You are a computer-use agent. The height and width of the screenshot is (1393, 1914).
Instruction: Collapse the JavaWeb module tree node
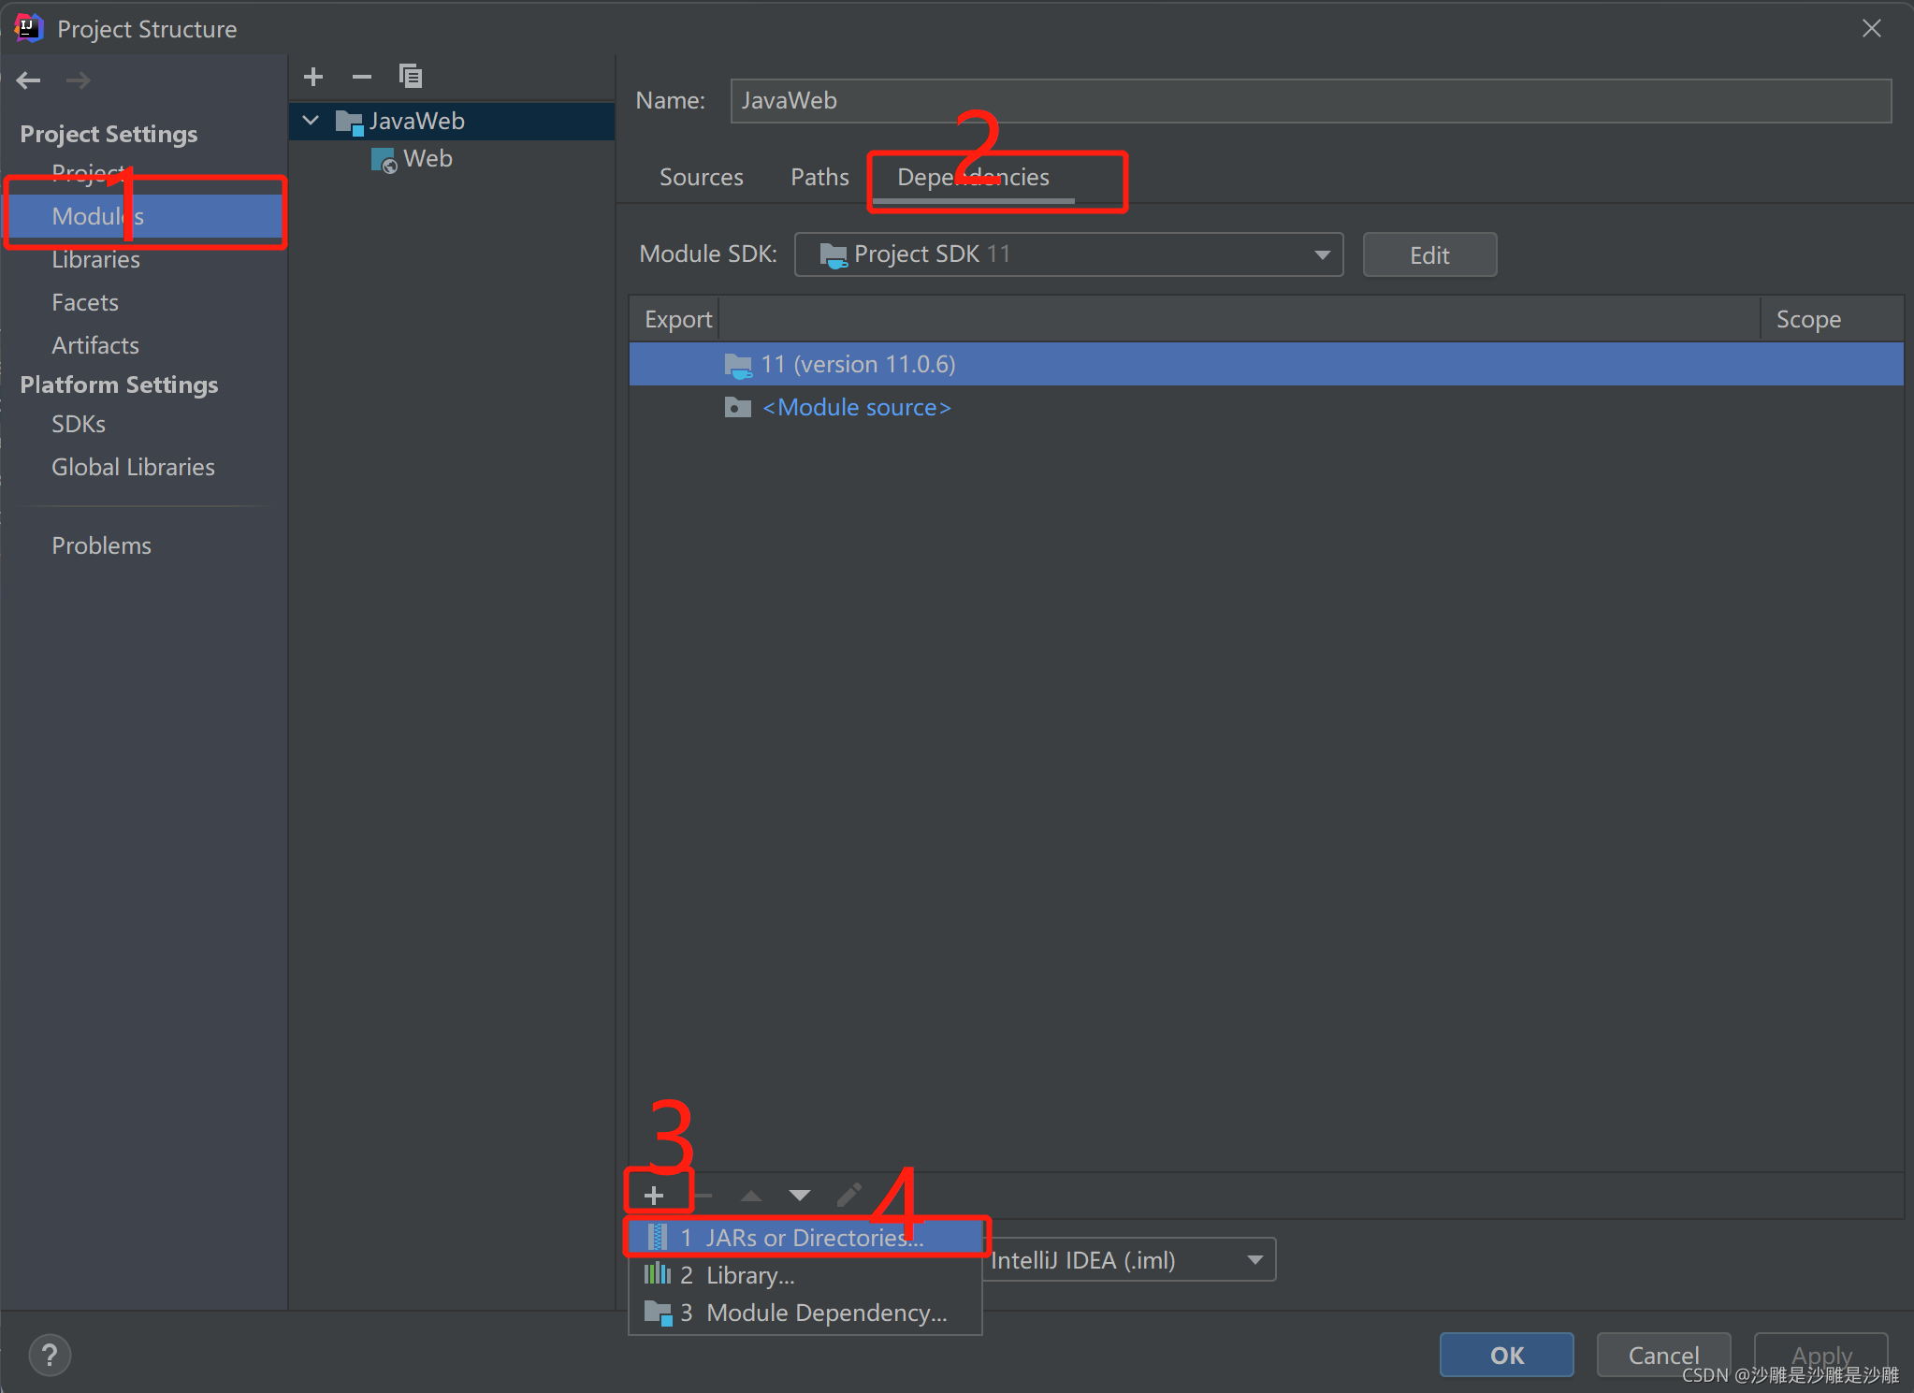pos(312,121)
